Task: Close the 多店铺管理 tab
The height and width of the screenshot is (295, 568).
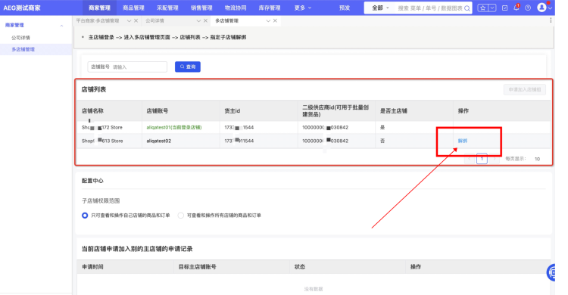Action: [x=275, y=20]
